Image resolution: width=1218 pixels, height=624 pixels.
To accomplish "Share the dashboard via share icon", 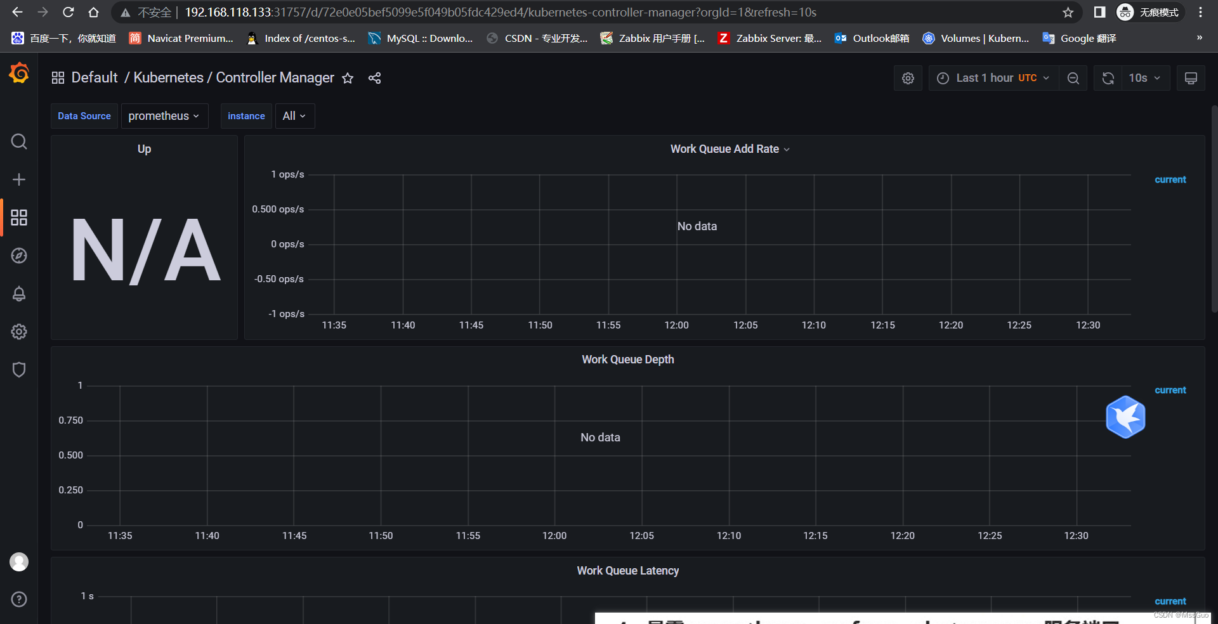I will click(x=375, y=78).
